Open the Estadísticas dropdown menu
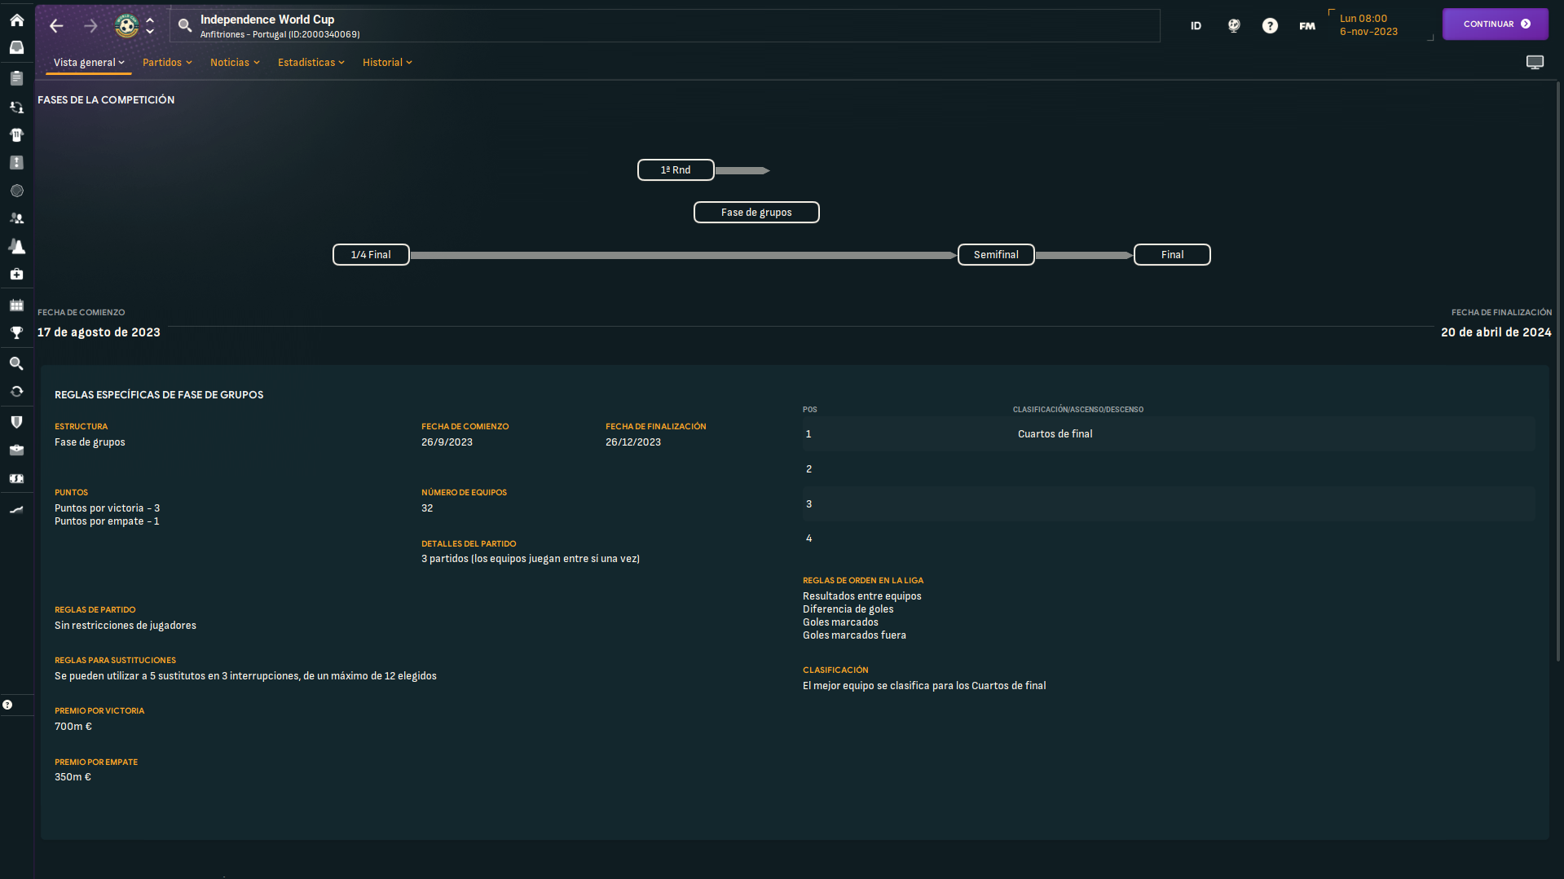 (x=311, y=63)
